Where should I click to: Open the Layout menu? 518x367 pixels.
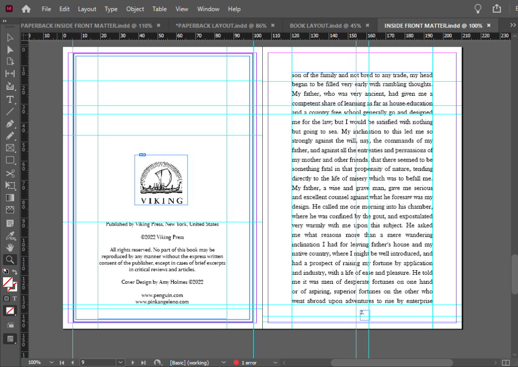pos(87,9)
